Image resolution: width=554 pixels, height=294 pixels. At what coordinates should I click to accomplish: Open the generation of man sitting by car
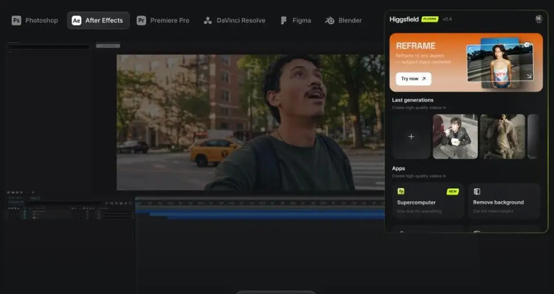455,137
